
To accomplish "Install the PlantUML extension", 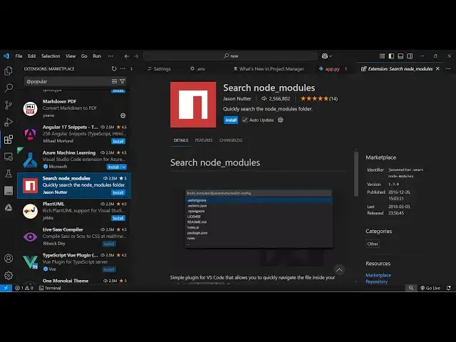I will pyautogui.click(x=118, y=218).
